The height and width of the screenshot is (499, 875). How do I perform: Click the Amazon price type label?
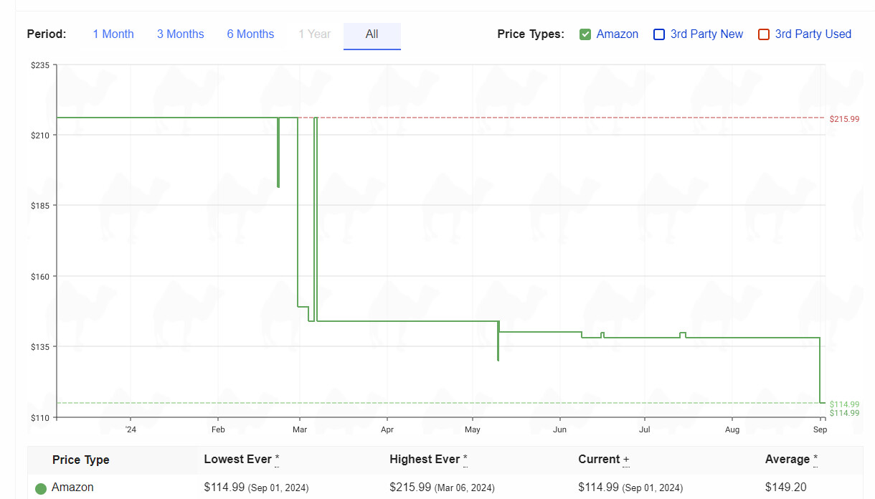tap(617, 34)
